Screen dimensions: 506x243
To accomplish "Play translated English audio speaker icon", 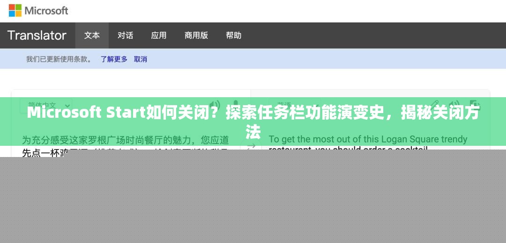I will click(455, 105).
